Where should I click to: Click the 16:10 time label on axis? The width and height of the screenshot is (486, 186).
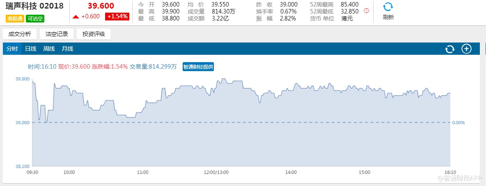coord(450,173)
